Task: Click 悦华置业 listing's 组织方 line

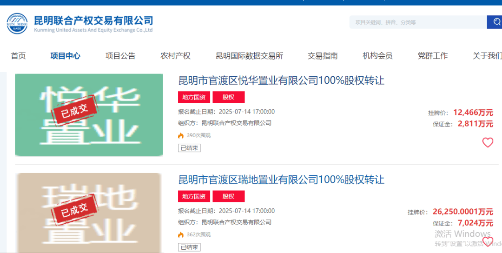Action: [225, 123]
